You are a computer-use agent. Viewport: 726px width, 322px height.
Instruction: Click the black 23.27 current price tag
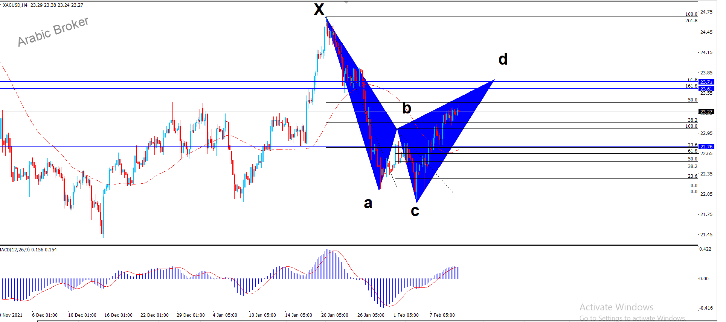[706, 112]
